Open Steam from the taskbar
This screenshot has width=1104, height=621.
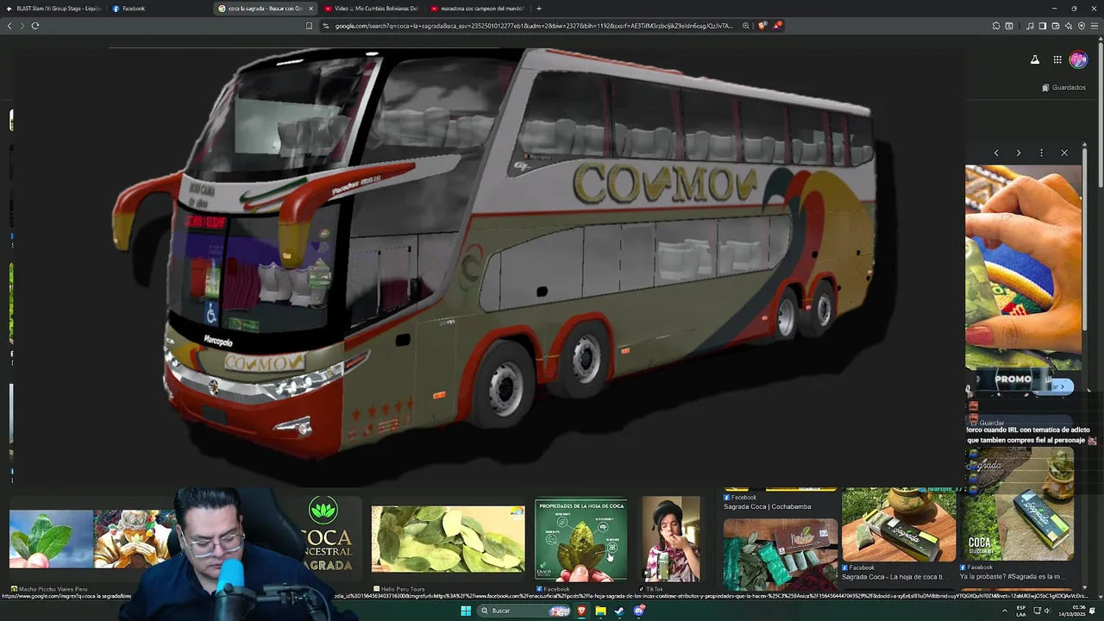[x=619, y=611]
